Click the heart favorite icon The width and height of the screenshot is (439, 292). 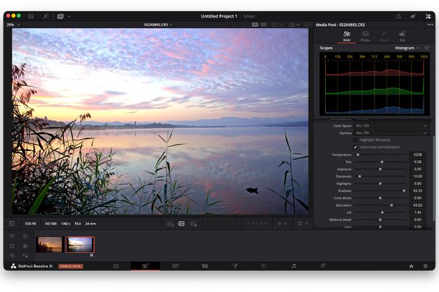12,236
